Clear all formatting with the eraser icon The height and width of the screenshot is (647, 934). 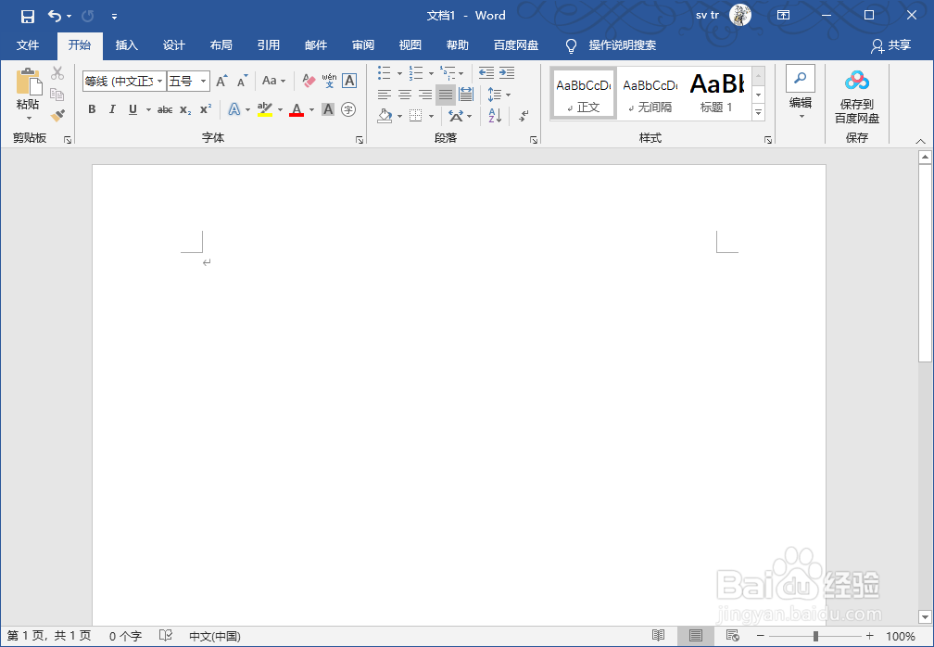(309, 81)
